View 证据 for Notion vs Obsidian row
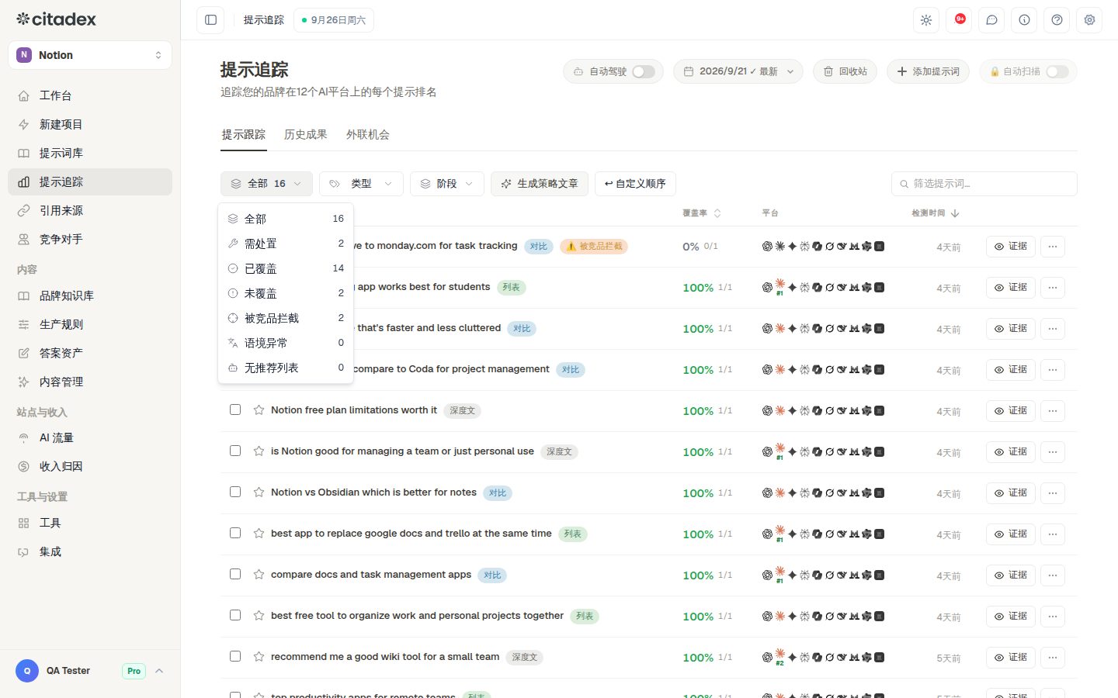1118x698 pixels. [x=1010, y=493]
